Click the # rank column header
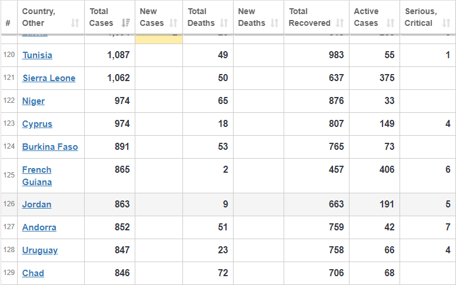This screenshot has height=285, width=456. [8, 23]
